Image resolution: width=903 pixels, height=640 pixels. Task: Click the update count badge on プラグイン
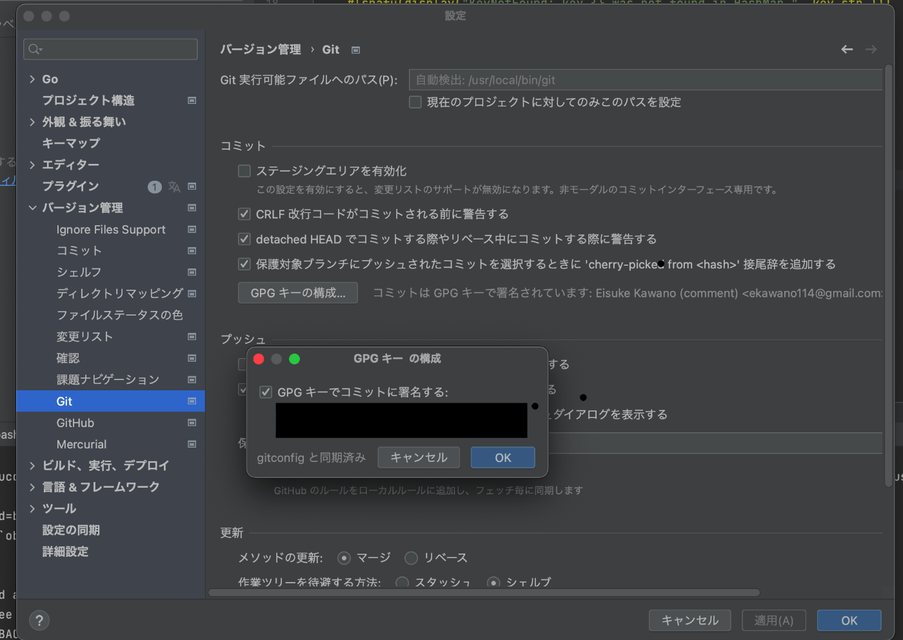click(x=155, y=187)
